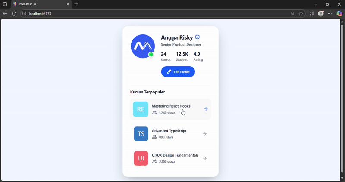The image size is (345, 182).
Task: Click the Angga Risky name heading
Action: [177, 37]
